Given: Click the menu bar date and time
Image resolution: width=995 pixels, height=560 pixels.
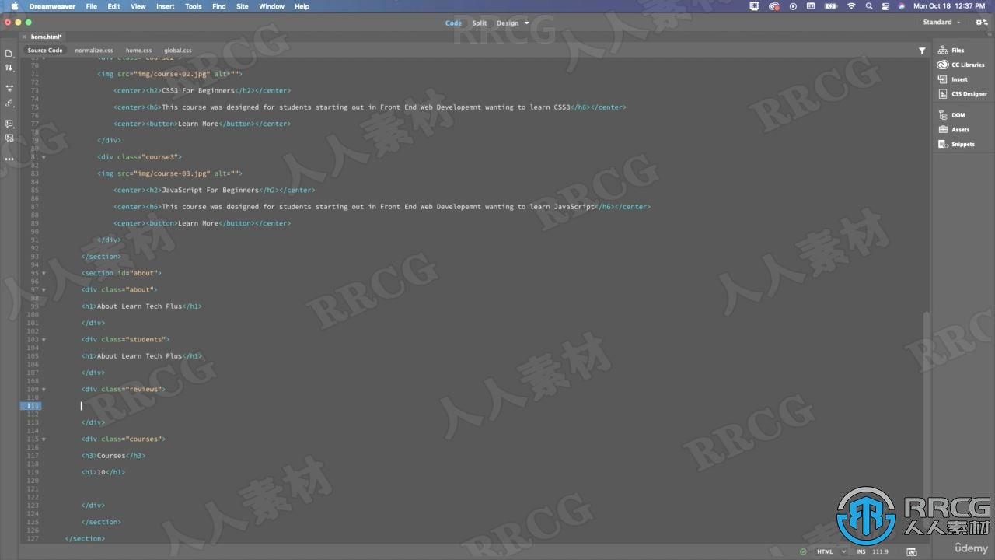Looking at the screenshot, I should coord(948,6).
